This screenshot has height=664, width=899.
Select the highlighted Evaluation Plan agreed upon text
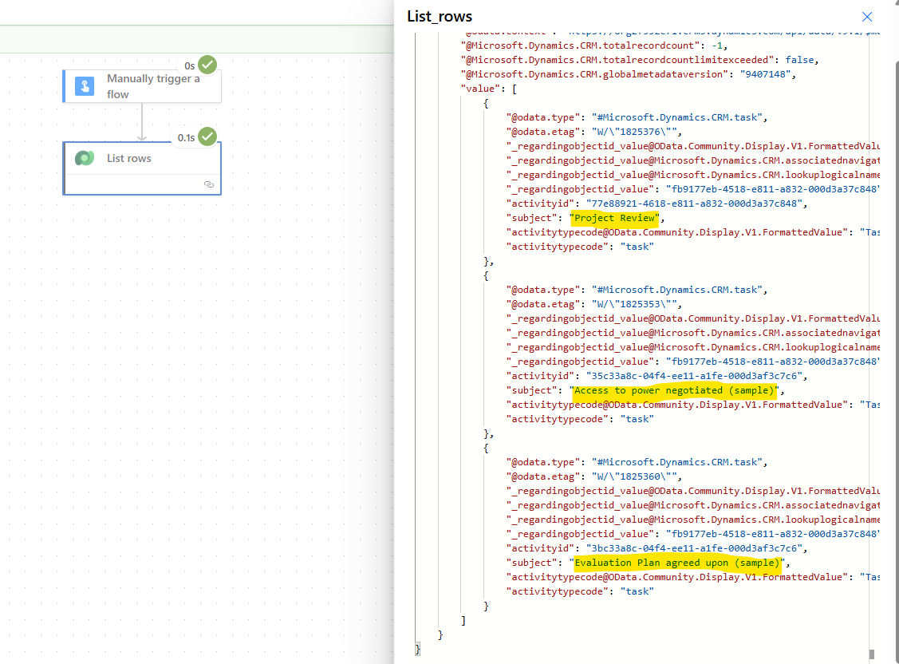[x=677, y=563]
